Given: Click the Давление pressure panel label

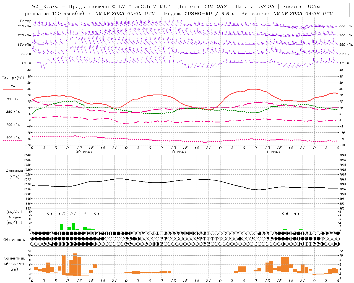Looking at the screenshot, I should coord(14,171).
